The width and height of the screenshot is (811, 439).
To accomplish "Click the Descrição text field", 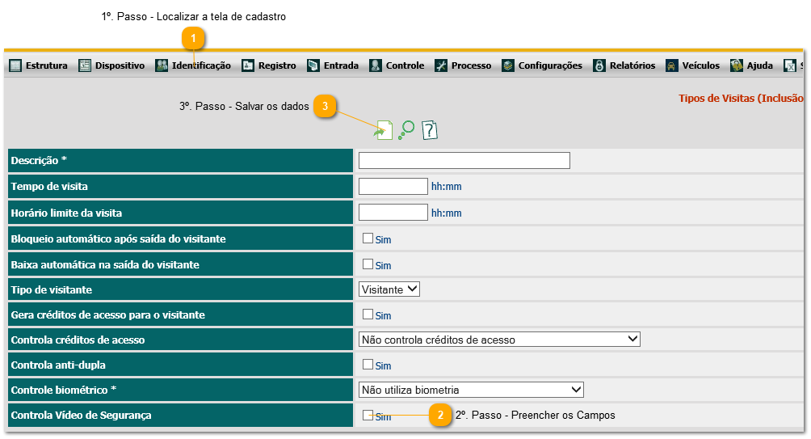I will click(x=464, y=160).
